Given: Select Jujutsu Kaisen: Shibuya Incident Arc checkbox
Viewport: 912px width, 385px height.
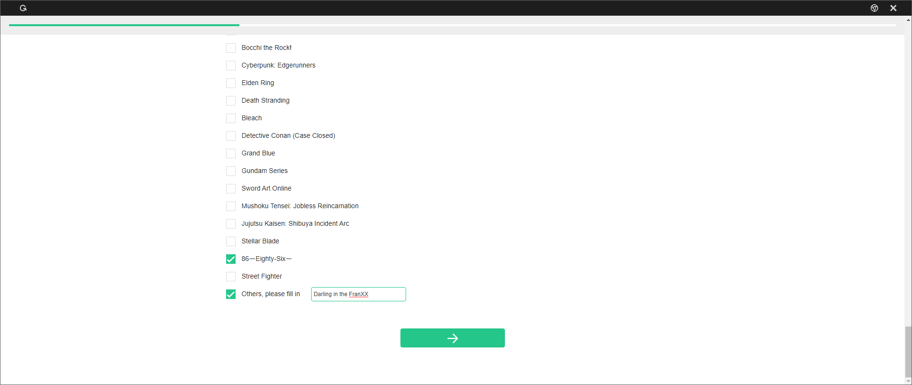Looking at the screenshot, I should (x=231, y=224).
